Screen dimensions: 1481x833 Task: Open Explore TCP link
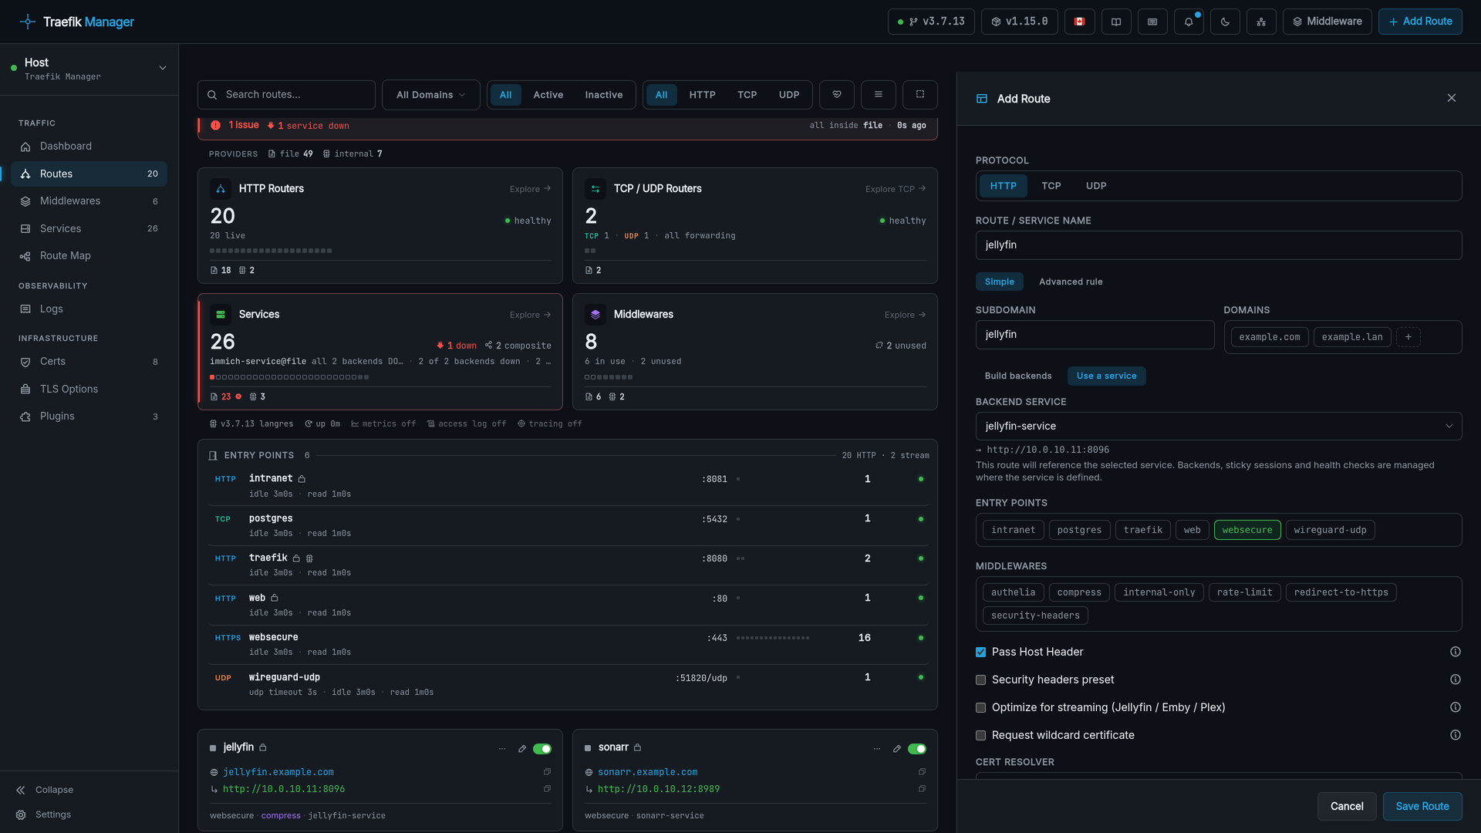[x=896, y=189]
